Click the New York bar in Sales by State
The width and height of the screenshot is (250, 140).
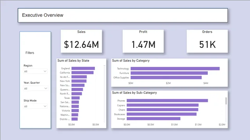79,81
